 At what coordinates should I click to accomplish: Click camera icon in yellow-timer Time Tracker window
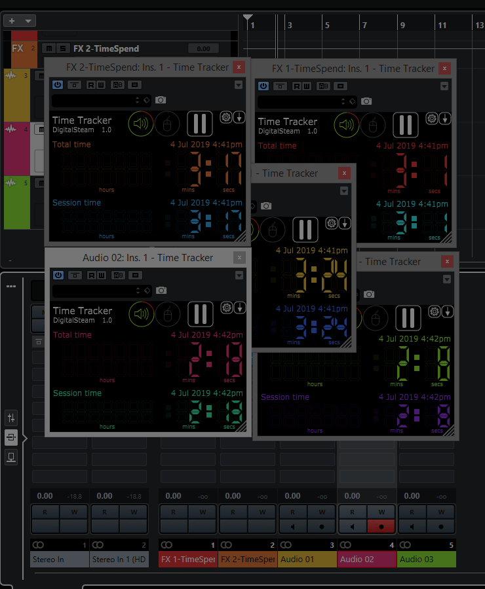click(266, 206)
